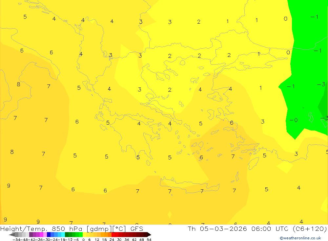This screenshot has width=328, height=241.
Task: Select the Height/Temp. 850 hPa GFS title
Action: coord(72,229)
